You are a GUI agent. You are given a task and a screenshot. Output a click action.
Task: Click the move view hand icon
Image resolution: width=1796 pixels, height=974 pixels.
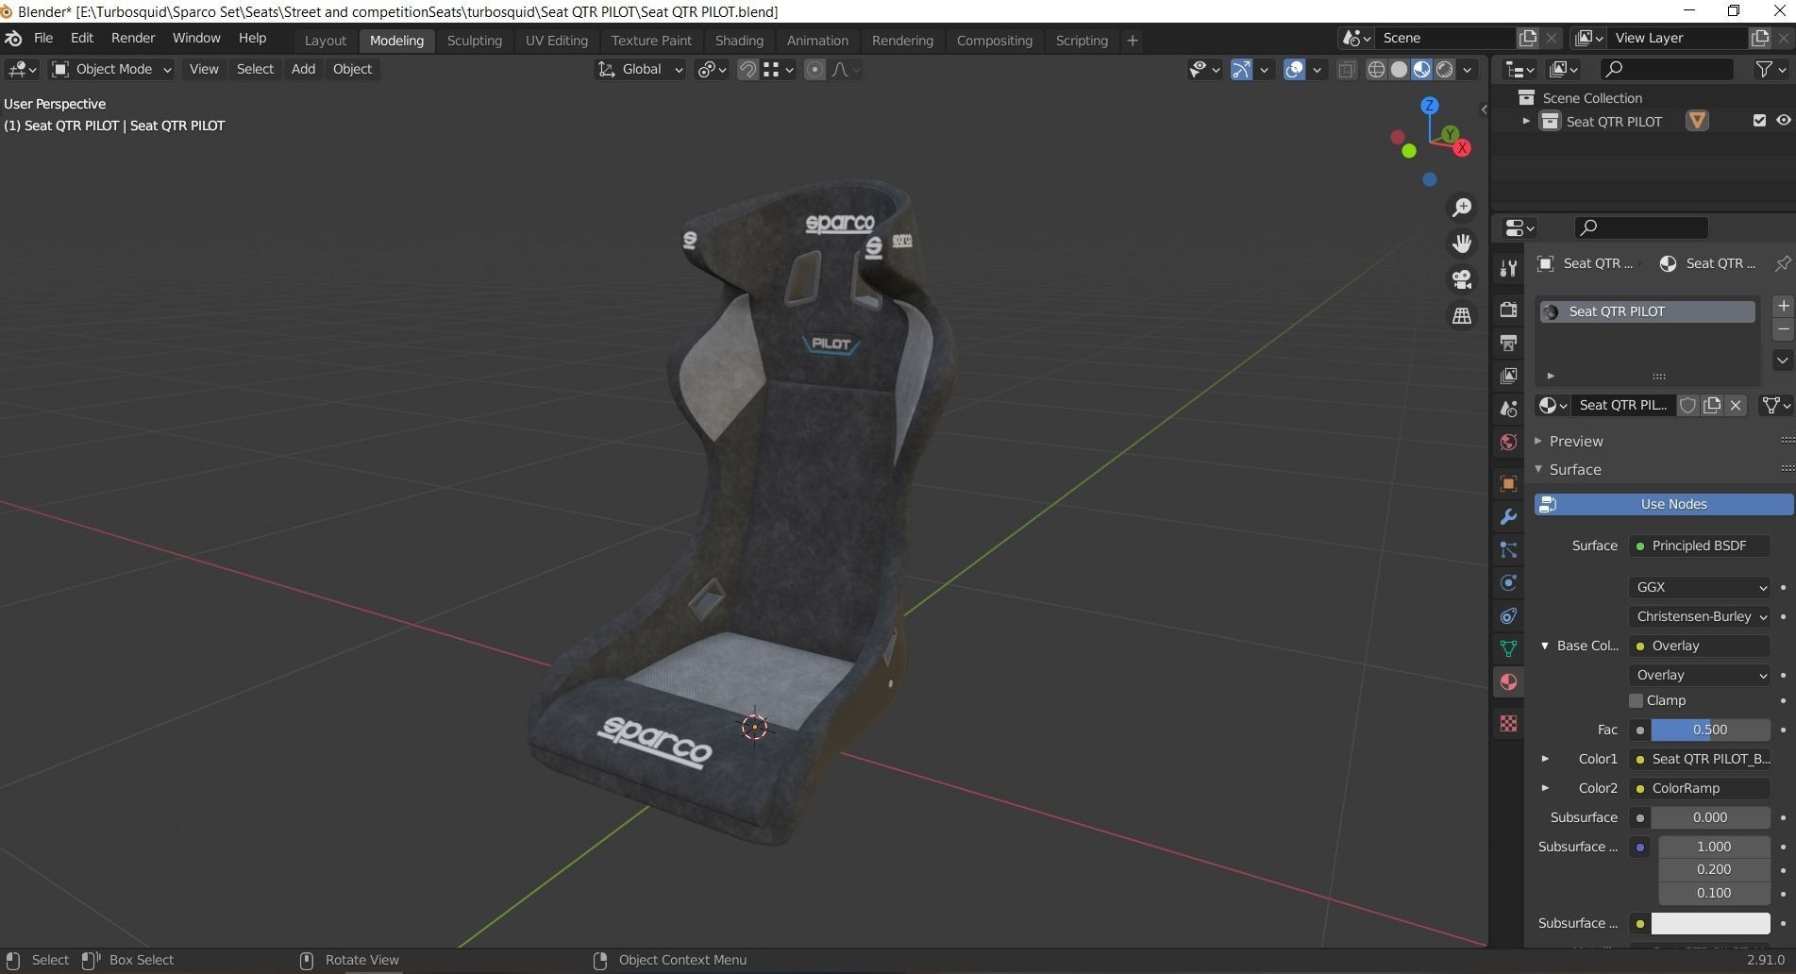click(x=1462, y=243)
